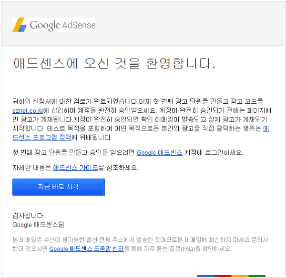Click the 감사합니다 closing text

click(29, 216)
